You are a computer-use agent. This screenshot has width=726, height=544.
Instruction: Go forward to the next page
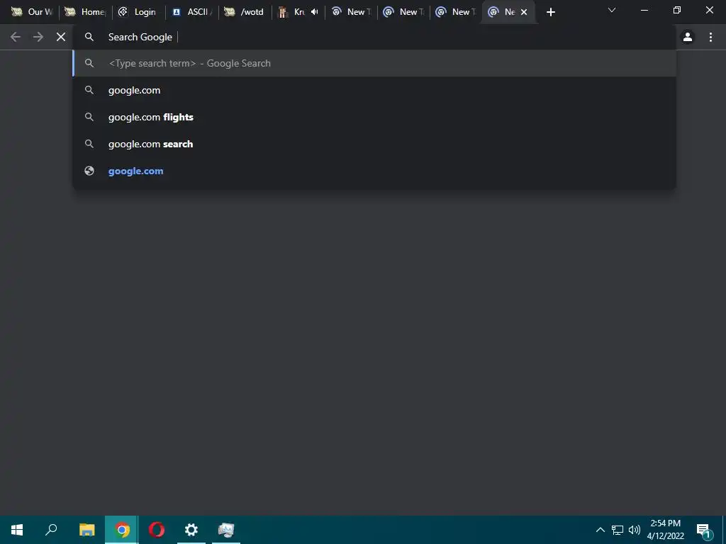38,37
